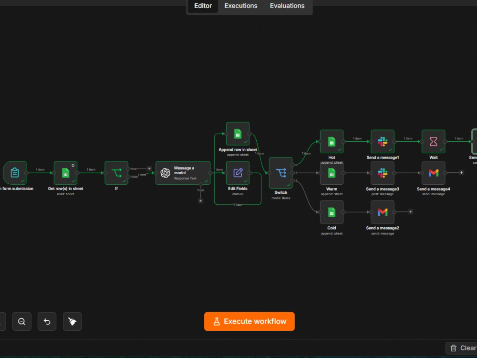Click the pin icon on Get row(s) node
Image resolution: width=477 pixels, height=358 pixels.
point(73,165)
